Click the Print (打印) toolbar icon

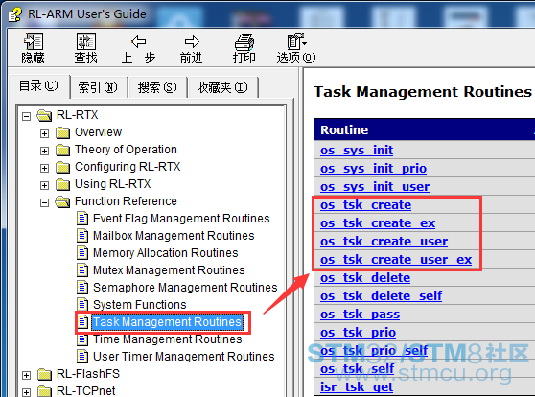tap(244, 42)
